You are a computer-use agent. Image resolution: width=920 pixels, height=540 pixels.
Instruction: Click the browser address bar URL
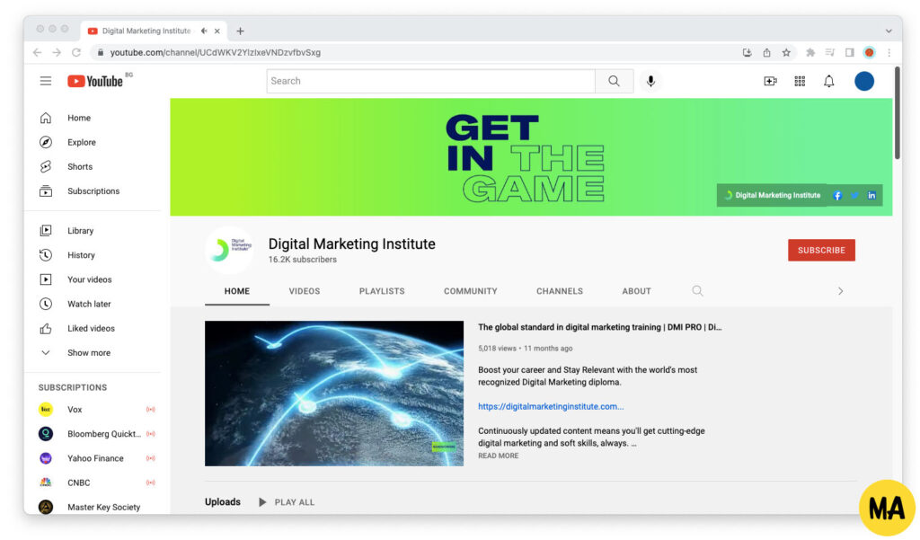pyautogui.click(x=216, y=52)
